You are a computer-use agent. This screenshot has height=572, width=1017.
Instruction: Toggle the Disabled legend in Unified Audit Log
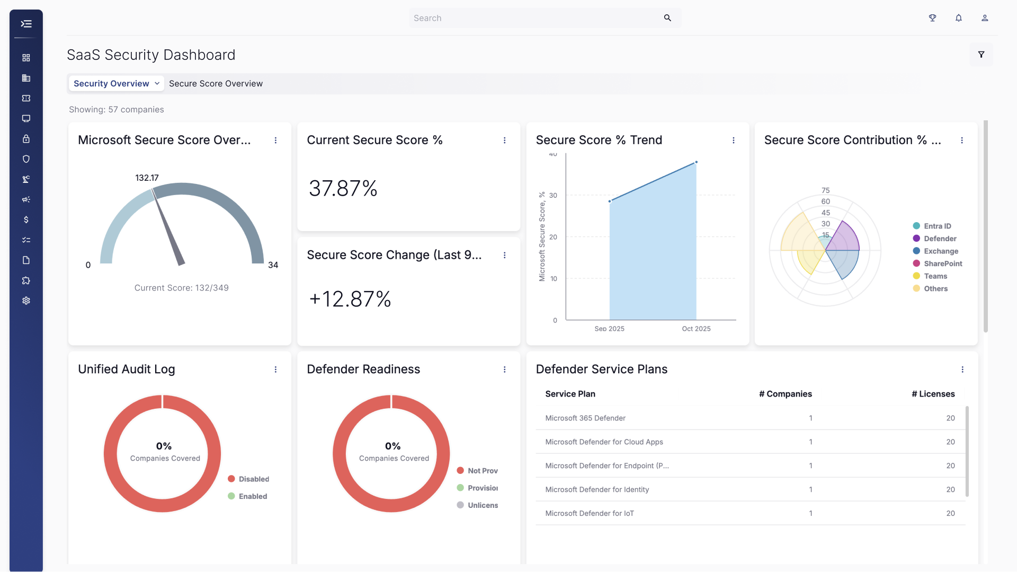[x=248, y=479]
